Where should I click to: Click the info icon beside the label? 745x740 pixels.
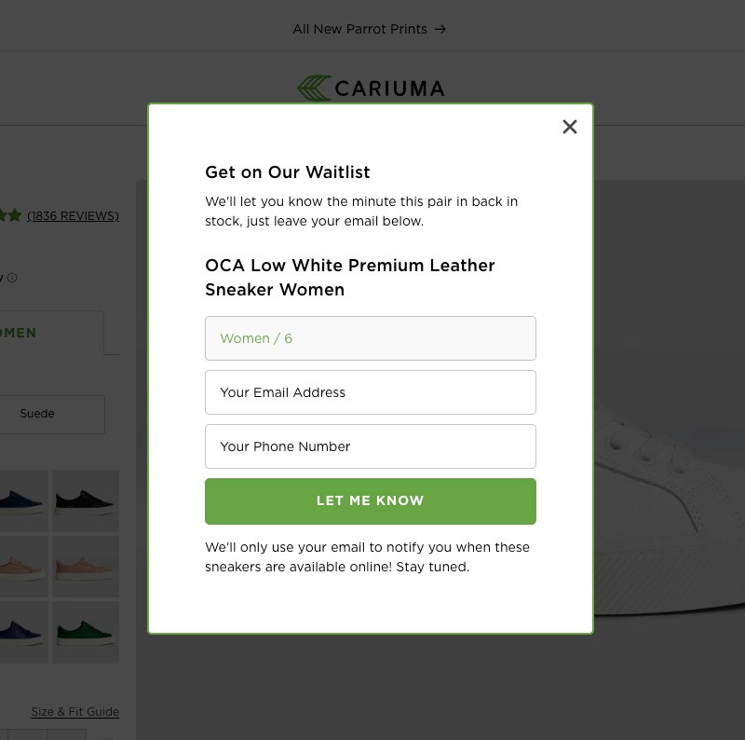(12, 278)
